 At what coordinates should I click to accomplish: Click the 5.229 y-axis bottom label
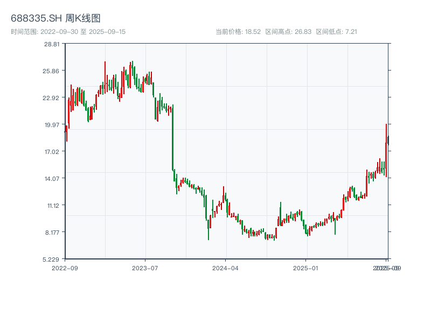pos(52,259)
